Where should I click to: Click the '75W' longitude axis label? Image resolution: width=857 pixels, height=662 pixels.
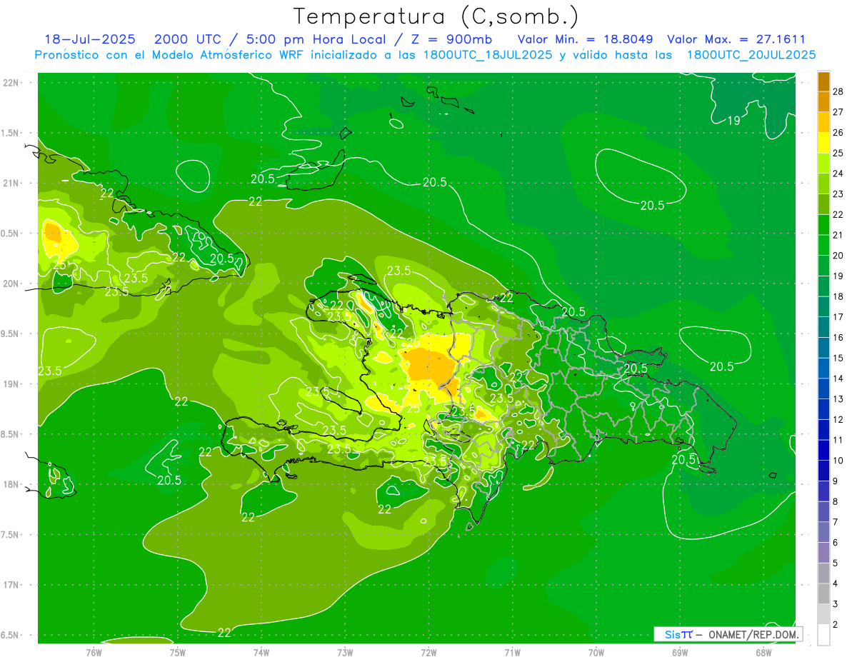click(x=178, y=652)
